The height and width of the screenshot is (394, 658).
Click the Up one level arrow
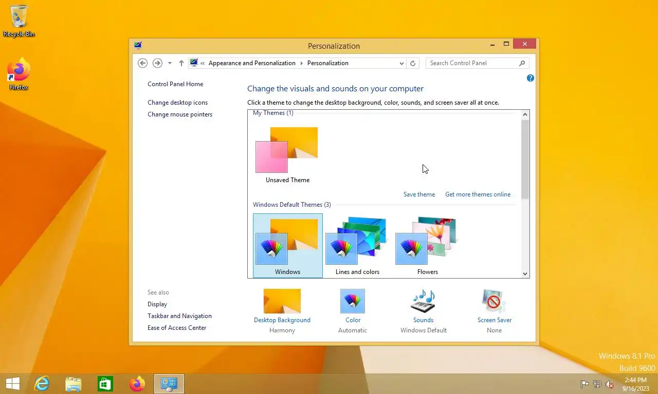181,63
